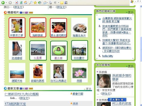Click the yellow note toolbar icon
Viewport: 142px width, 106px height.
tap(62, 3)
